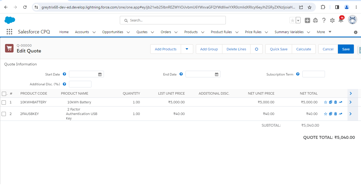Open Start Date calendar picker

click(100, 74)
